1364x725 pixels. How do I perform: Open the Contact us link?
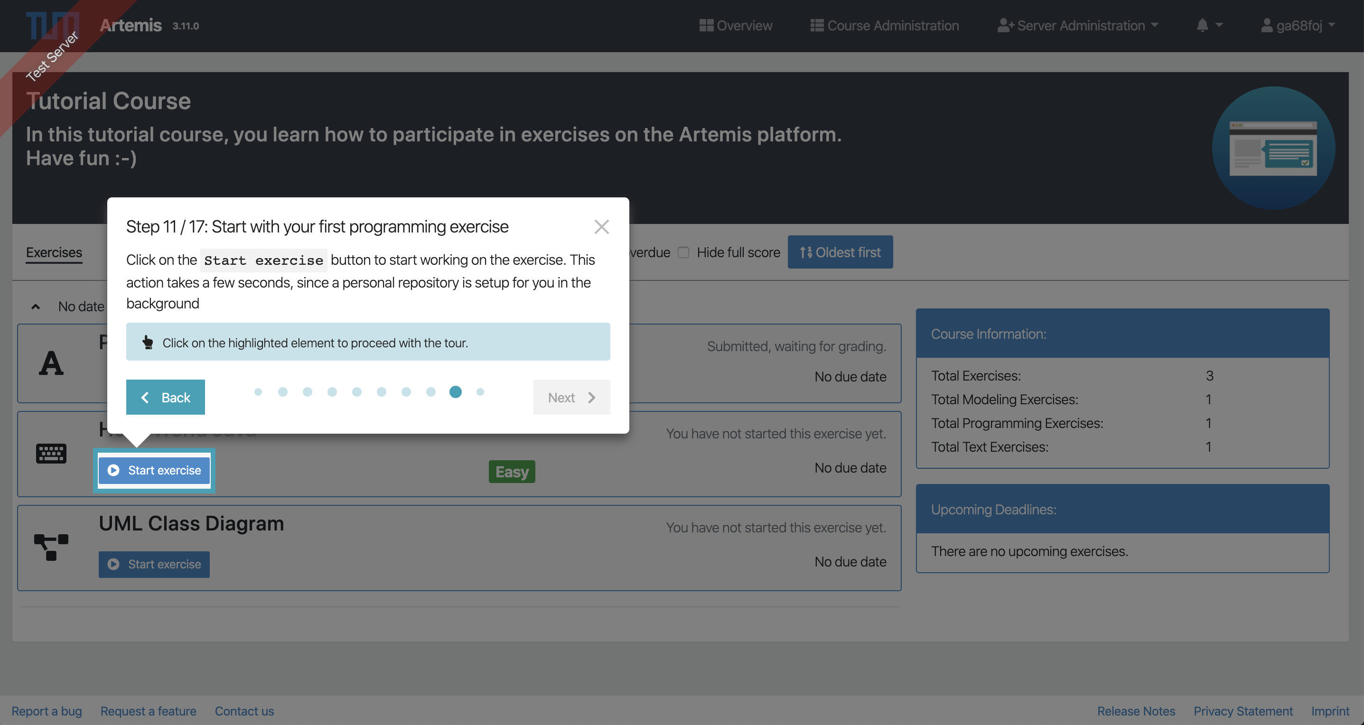pyautogui.click(x=244, y=711)
